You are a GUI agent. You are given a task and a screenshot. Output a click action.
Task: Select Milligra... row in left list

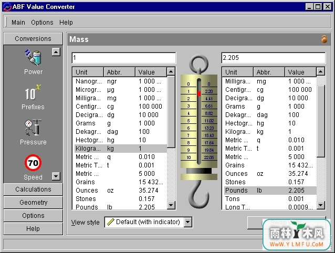click(120, 98)
